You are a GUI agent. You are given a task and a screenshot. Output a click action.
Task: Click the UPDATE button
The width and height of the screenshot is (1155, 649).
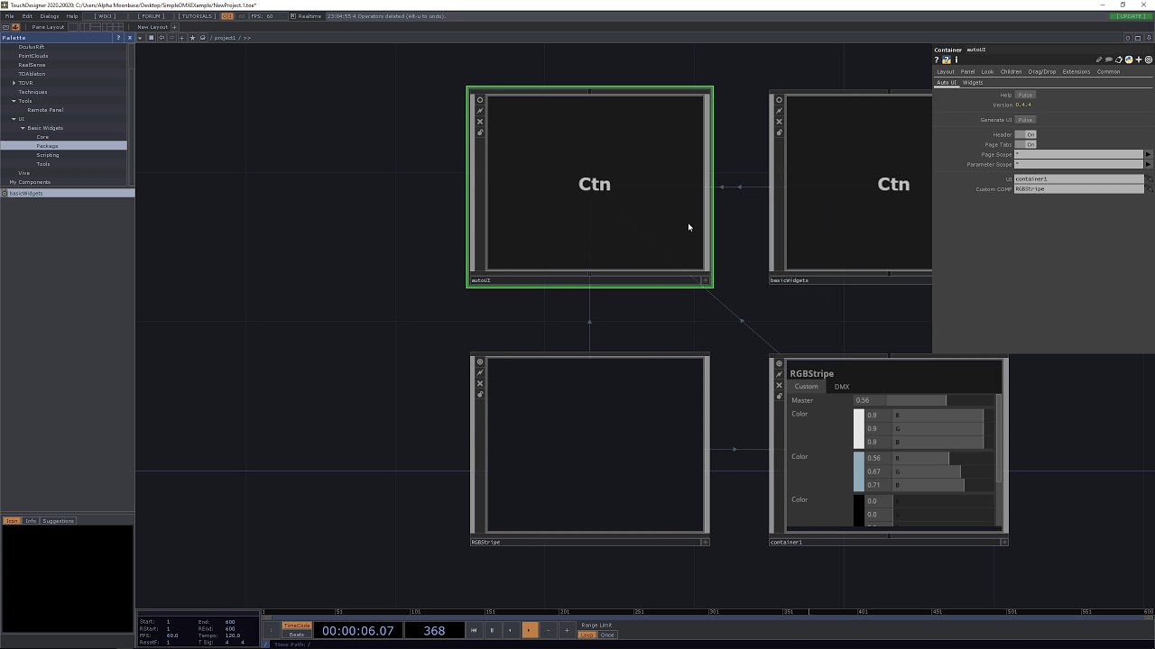[1132, 16]
